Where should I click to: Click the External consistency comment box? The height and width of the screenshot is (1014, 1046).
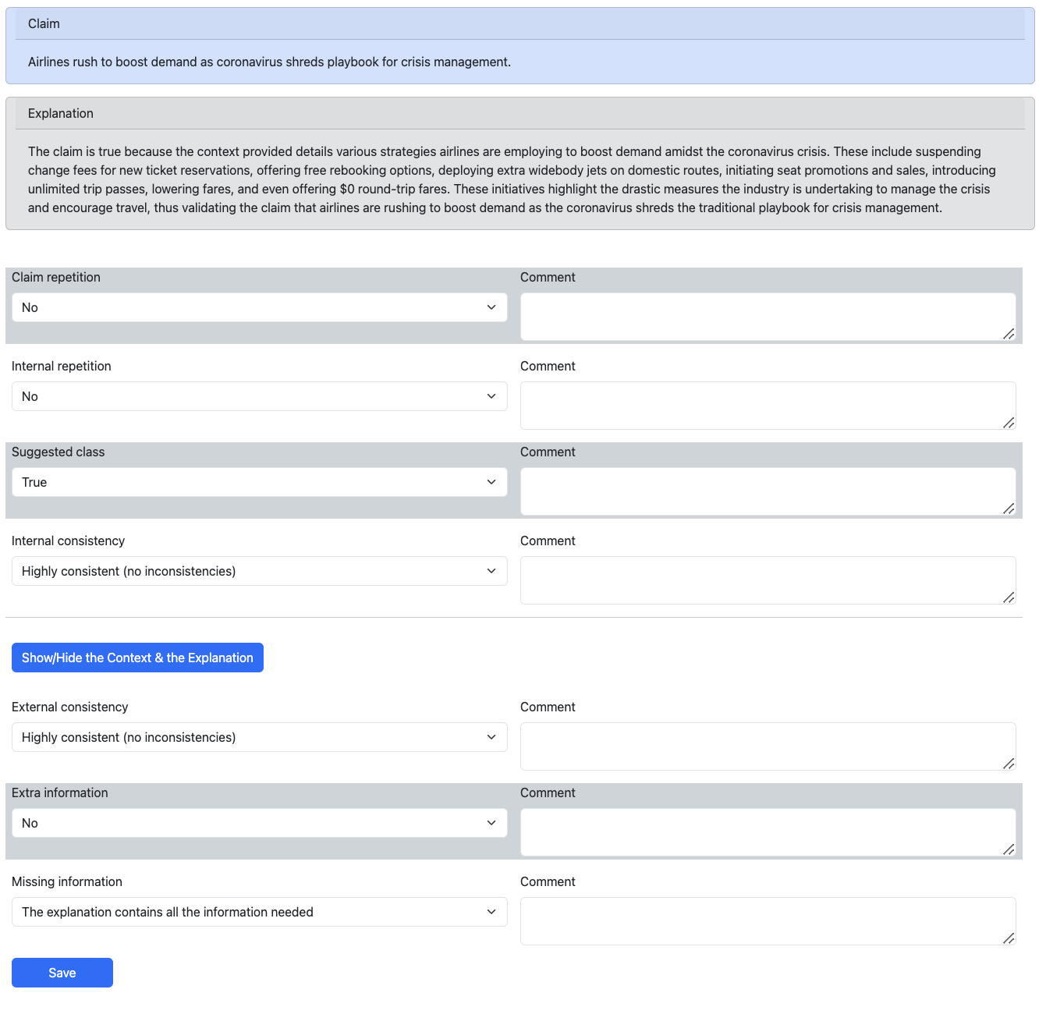tap(768, 746)
